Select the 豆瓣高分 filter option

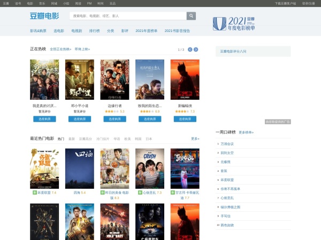tap(85, 139)
